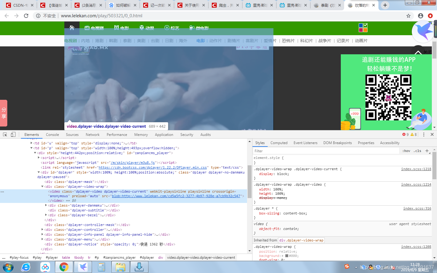
Task: Open the DevTools three-dot menu
Action: tap(424, 134)
